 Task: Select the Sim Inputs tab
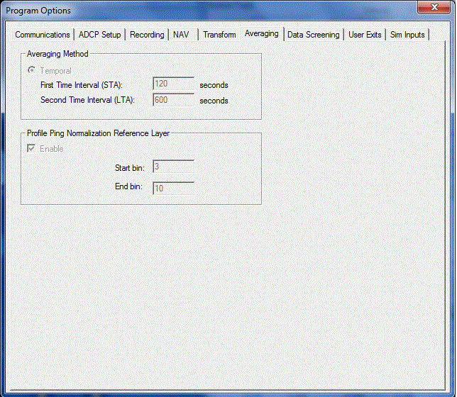408,35
